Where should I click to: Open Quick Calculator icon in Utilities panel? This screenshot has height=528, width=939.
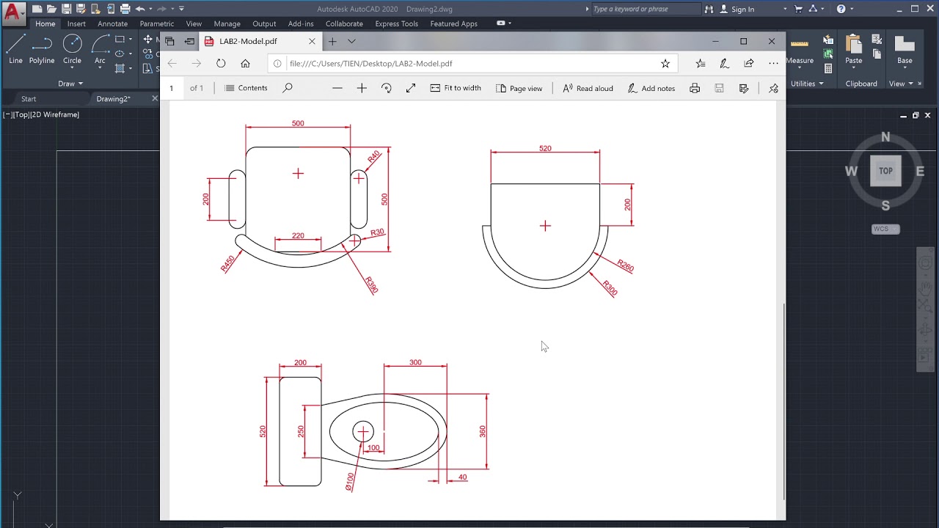click(828, 68)
